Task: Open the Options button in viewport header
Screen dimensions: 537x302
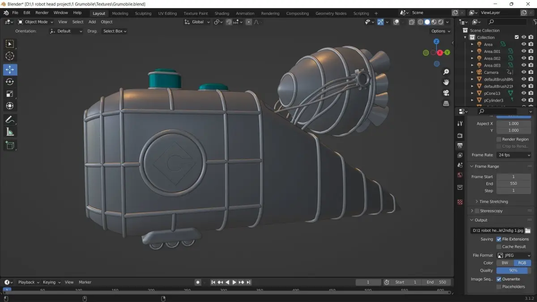Action: tap(440, 31)
